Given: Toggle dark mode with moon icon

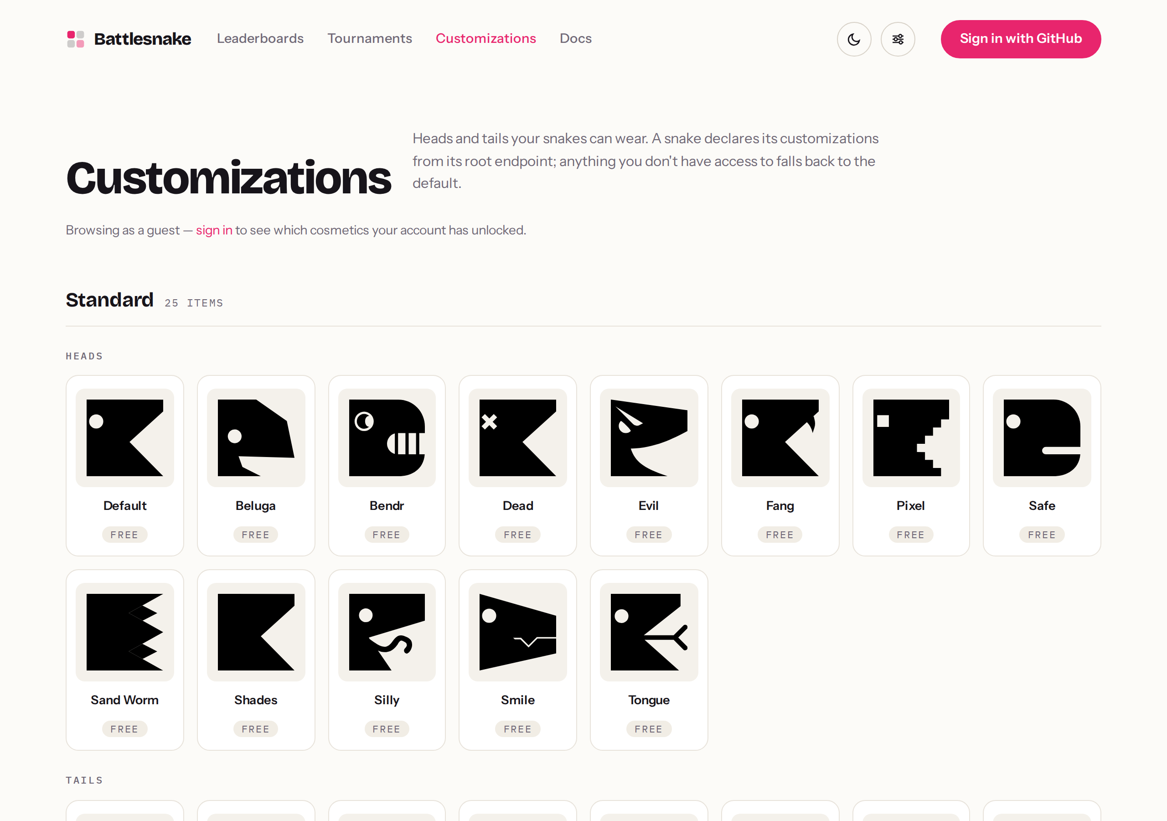Looking at the screenshot, I should [854, 39].
